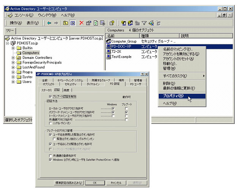Viewport: 237px width, 190px height.
Task: Toggle プレブート認証を有効 checkbox
Action: point(51,97)
